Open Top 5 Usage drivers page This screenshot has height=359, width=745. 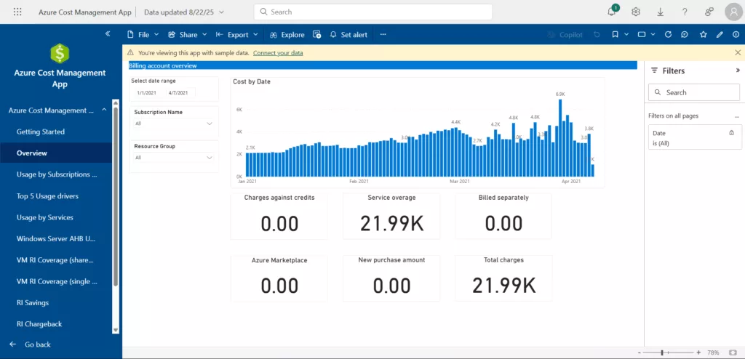56,195
